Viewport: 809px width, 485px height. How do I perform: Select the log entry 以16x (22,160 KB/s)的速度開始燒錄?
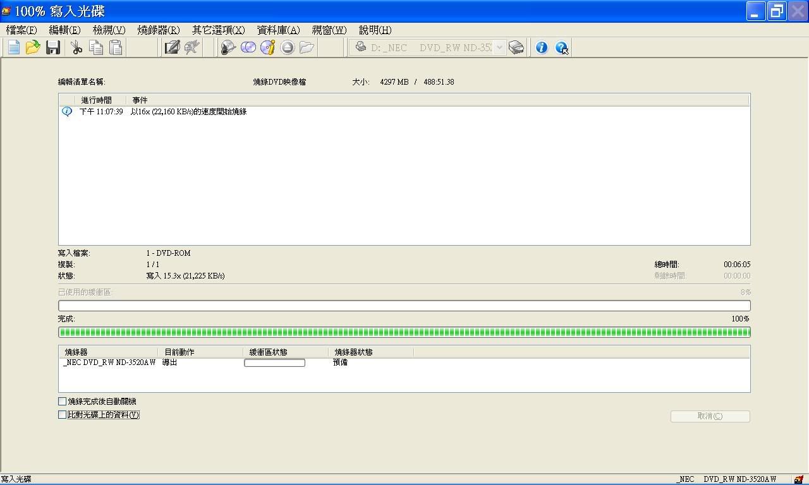(188, 112)
